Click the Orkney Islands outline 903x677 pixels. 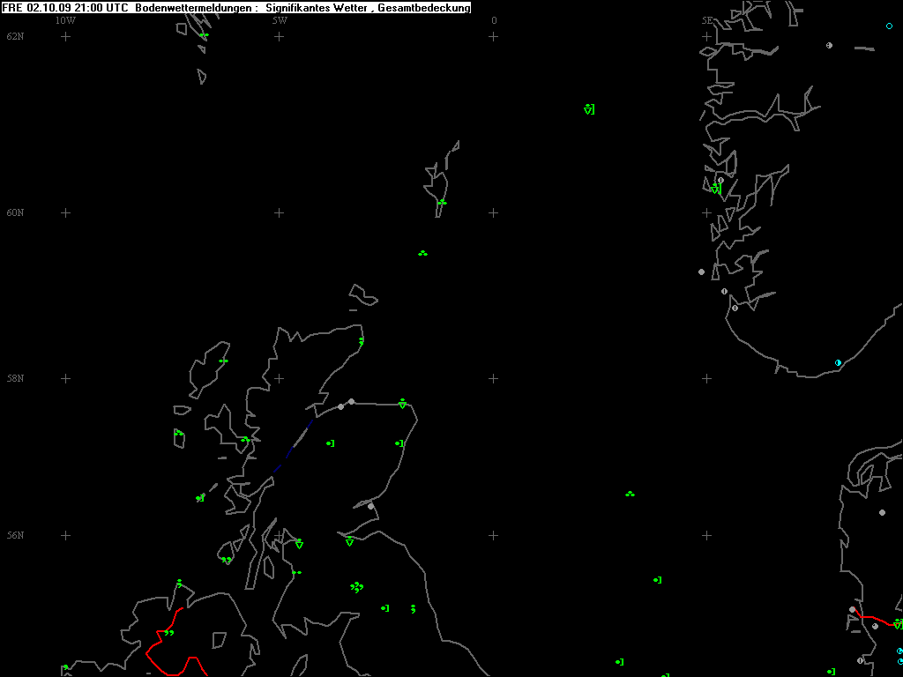[362, 294]
